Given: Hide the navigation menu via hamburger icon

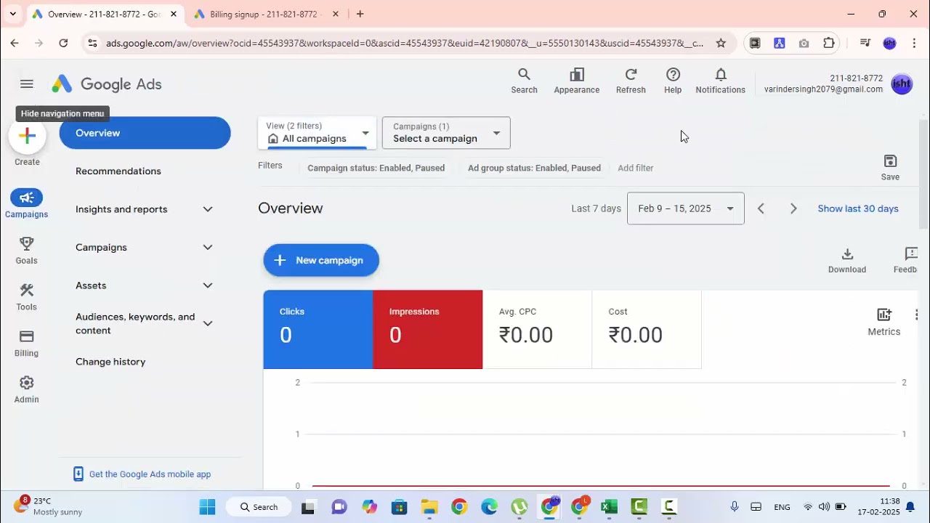Looking at the screenshot, I should click(27, 84).
